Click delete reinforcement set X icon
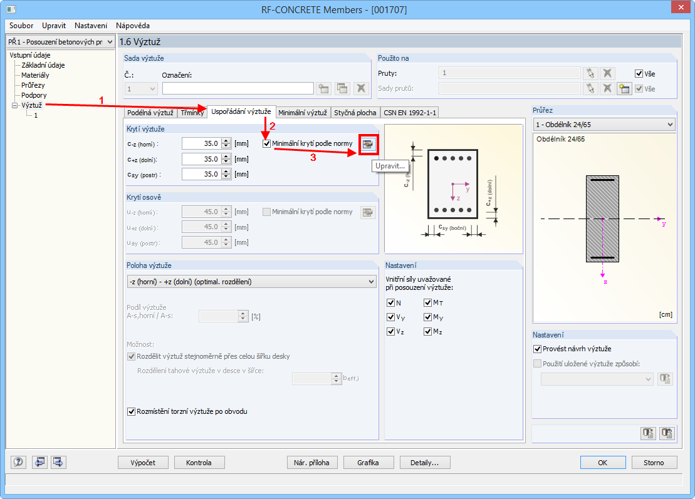 (x=361, y=88)
